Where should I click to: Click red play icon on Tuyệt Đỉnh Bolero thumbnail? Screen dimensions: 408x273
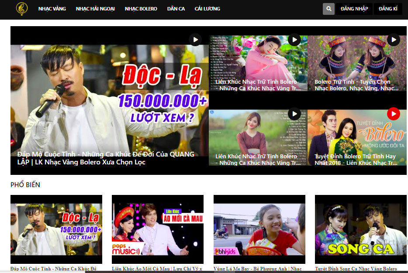click(x=393, y=114)
